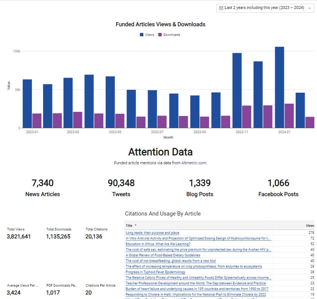Open 'A Global Review of Food-Based Dietary Guidelines'
The height and width of the screenshot is (299, 317).
coord(163,255)
